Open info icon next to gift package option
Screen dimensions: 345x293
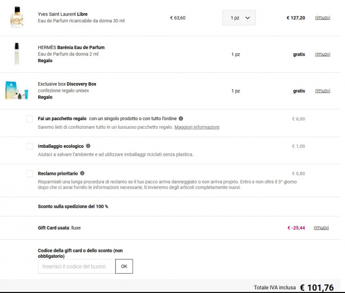pyautogui.click(x=181, y=119)
